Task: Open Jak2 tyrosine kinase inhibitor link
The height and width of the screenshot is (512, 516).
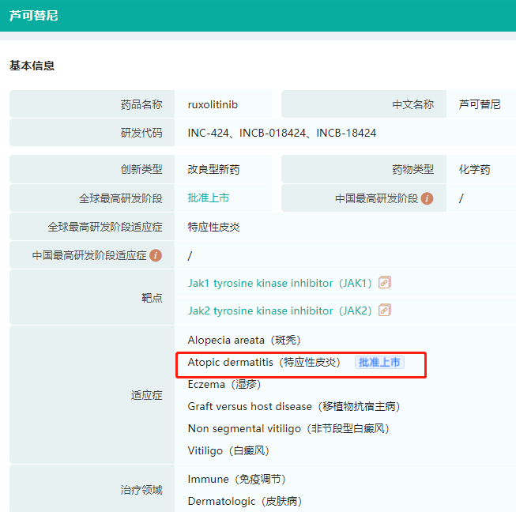Action: click(x=280, y=311)
